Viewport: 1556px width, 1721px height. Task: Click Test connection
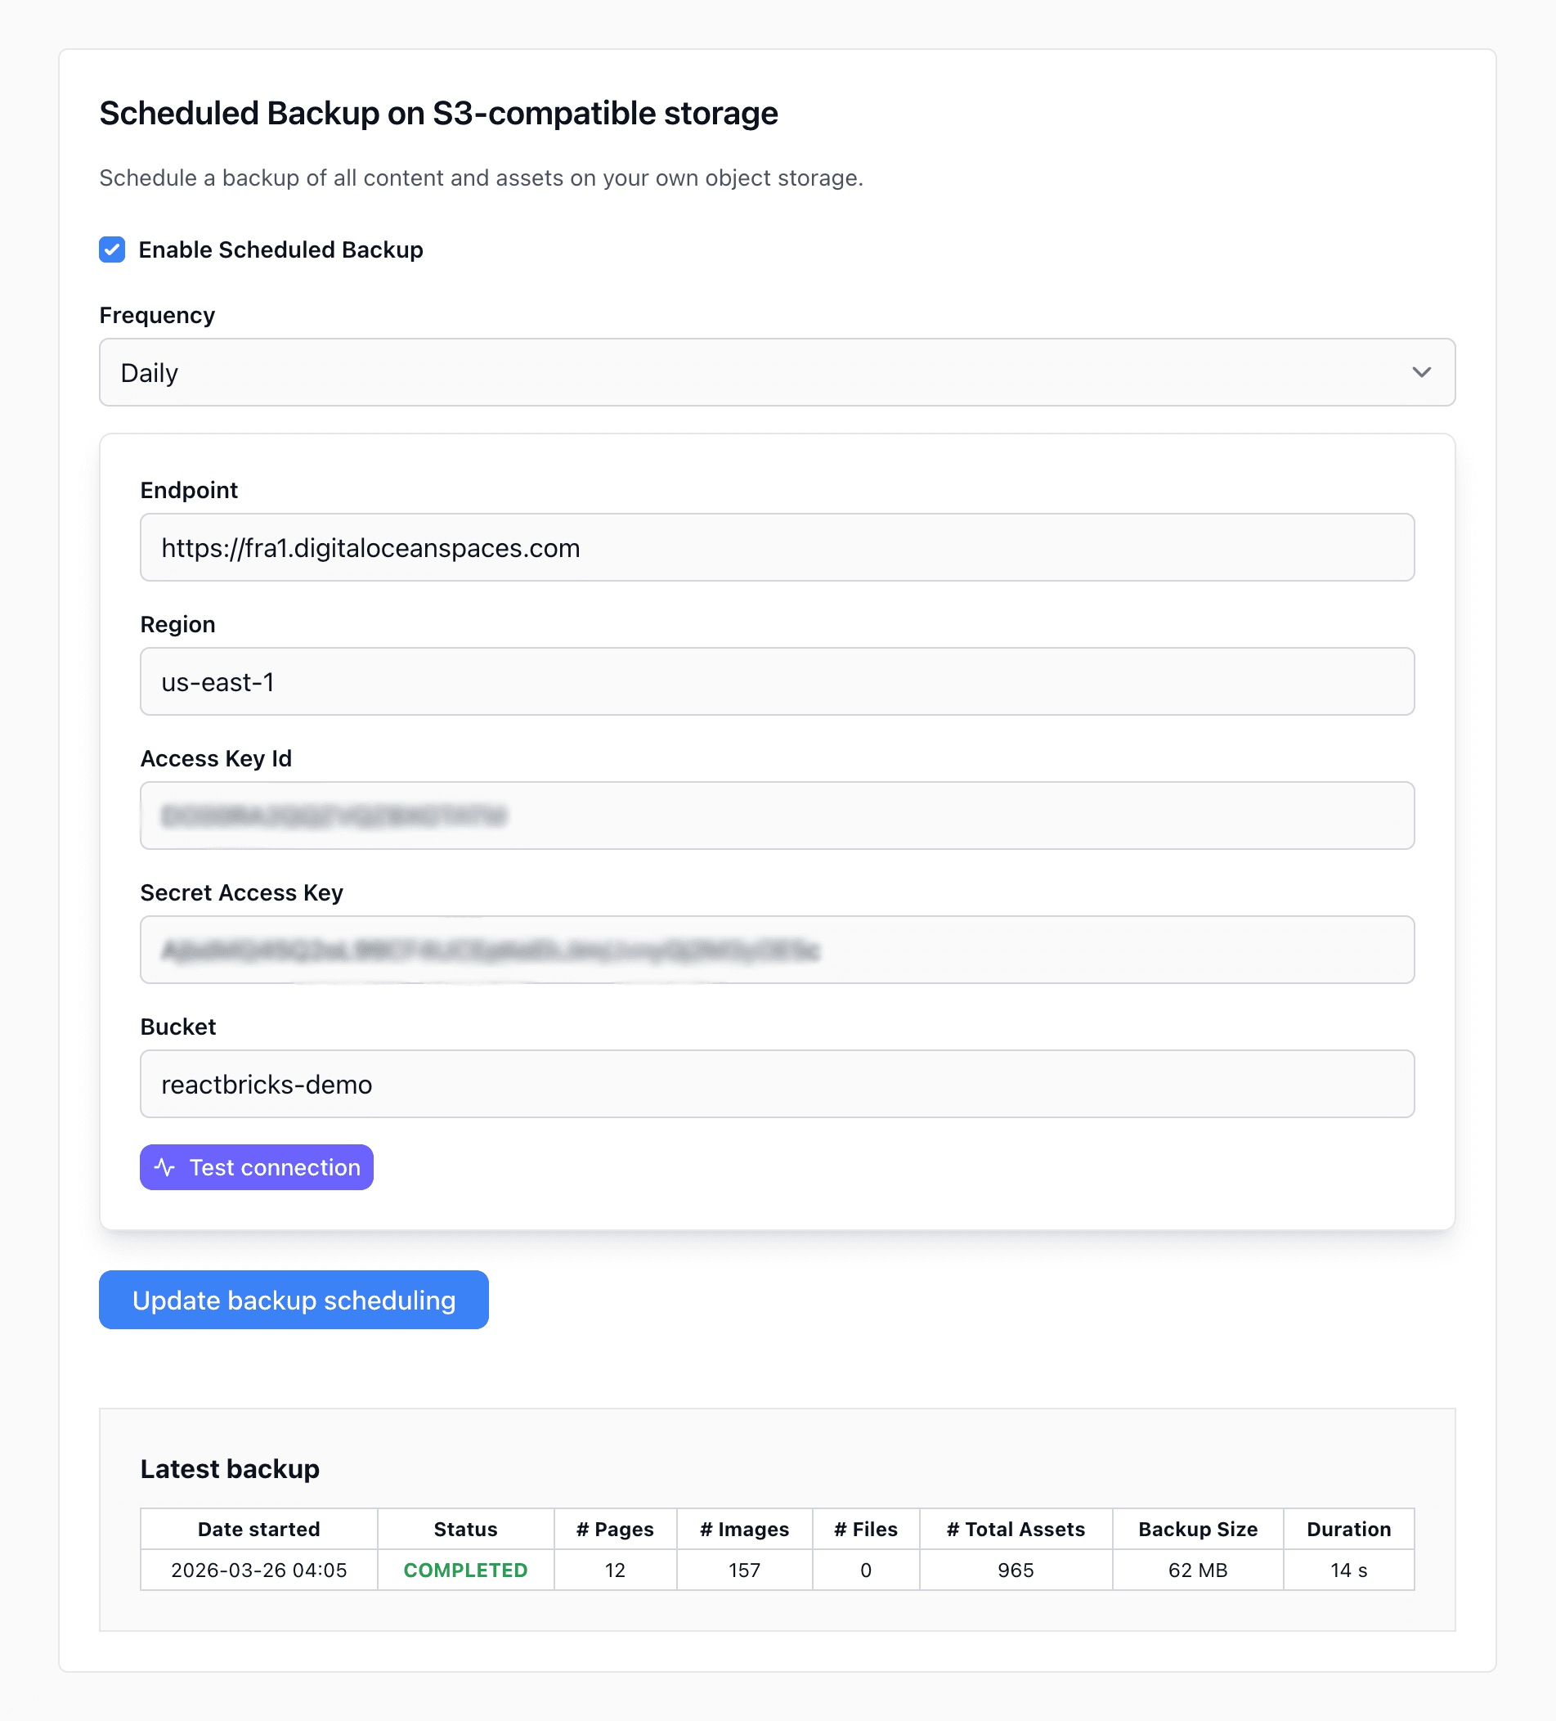[x=256, y=1167]
